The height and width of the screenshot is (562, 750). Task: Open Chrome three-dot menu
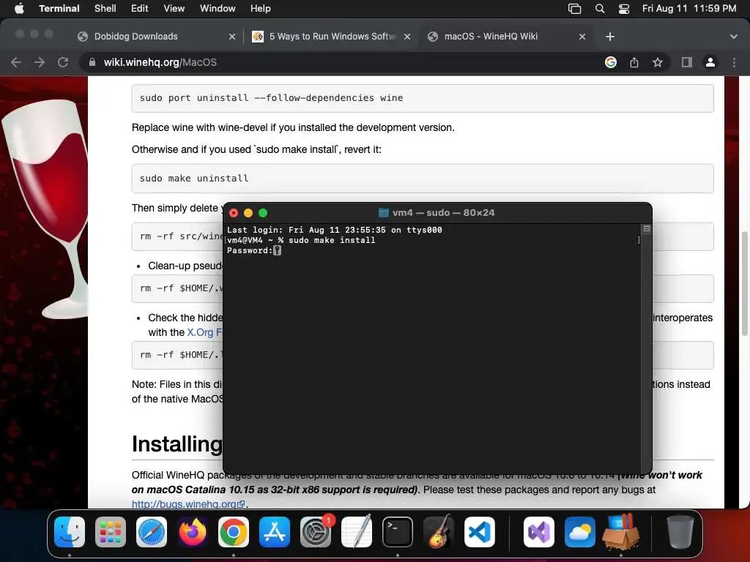[734, 62]
